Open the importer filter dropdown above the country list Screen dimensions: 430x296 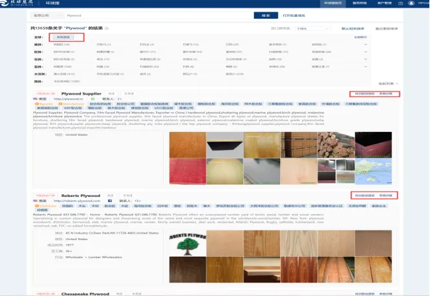(x=313, y=28)
